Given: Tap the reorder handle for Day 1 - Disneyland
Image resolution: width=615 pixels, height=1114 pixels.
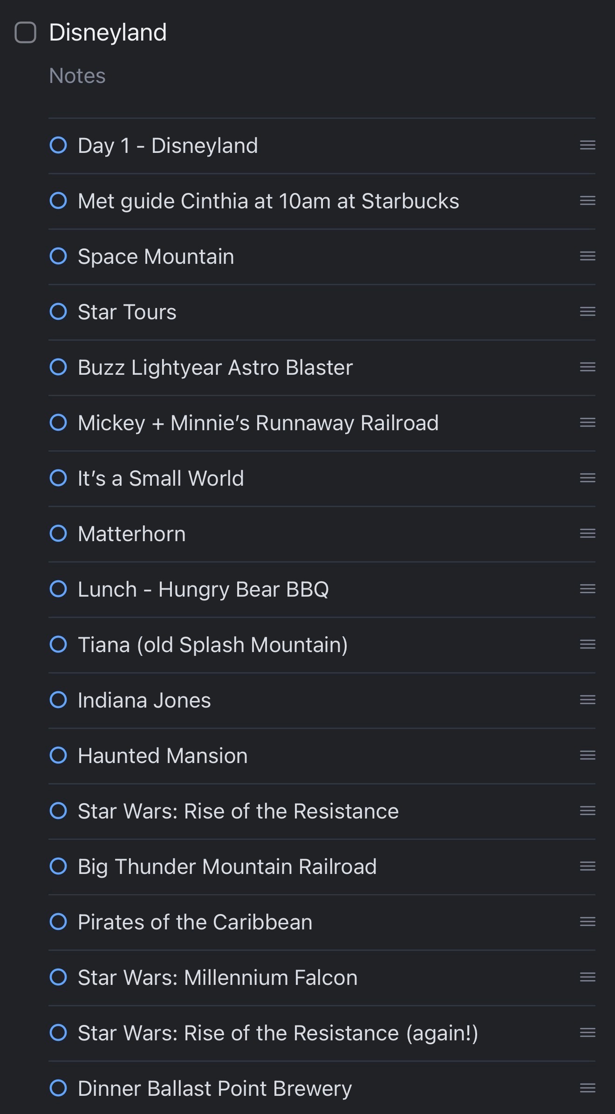Looking at the screenshot, I should 588,145.
